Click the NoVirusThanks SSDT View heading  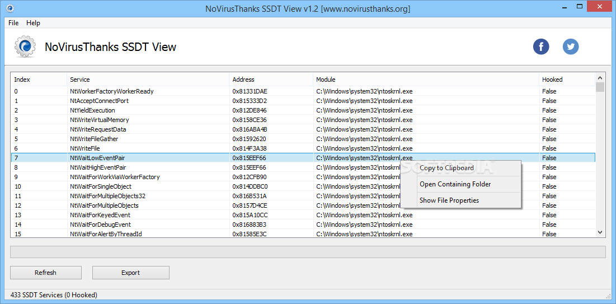[x=110, y=47]
